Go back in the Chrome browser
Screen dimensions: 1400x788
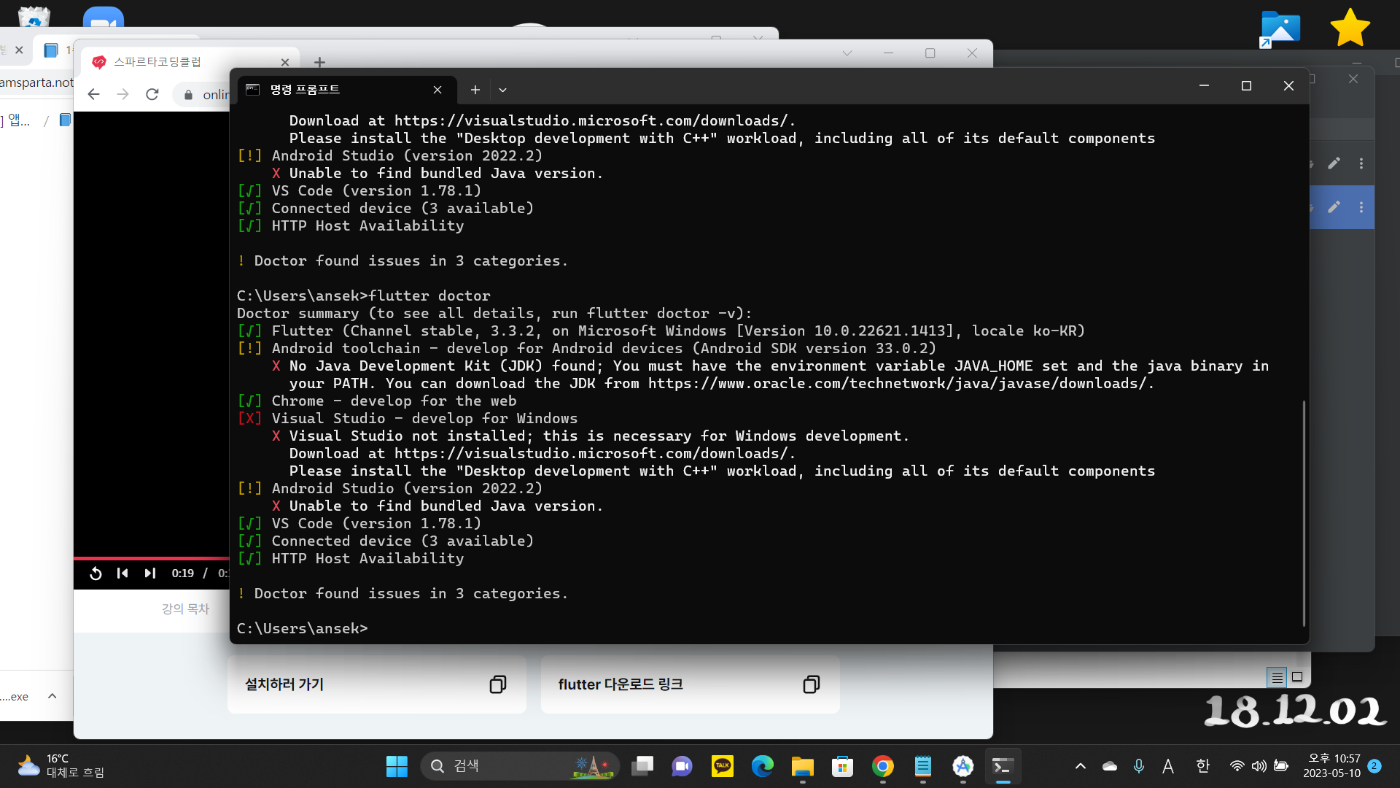point(93,94)
